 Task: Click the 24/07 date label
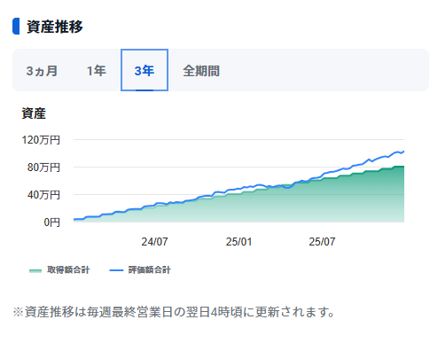[154, 242]
